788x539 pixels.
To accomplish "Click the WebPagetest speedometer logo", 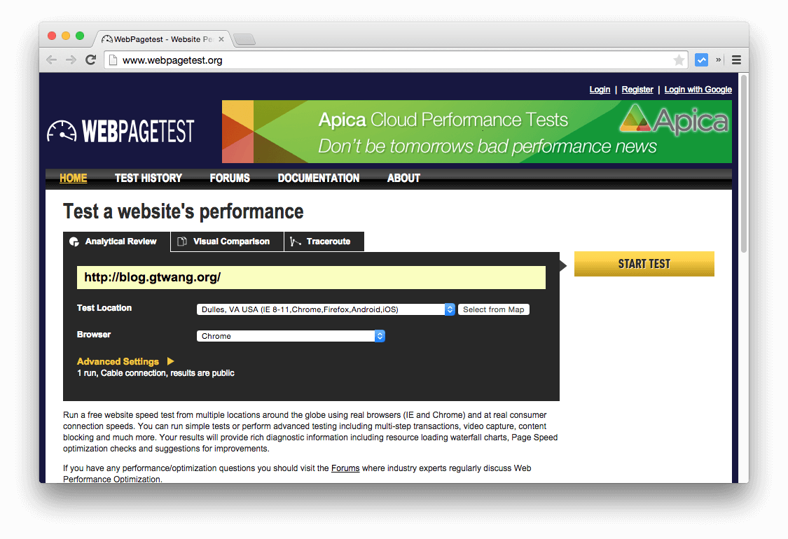I will pyautogui.click(x=63, y=132).
